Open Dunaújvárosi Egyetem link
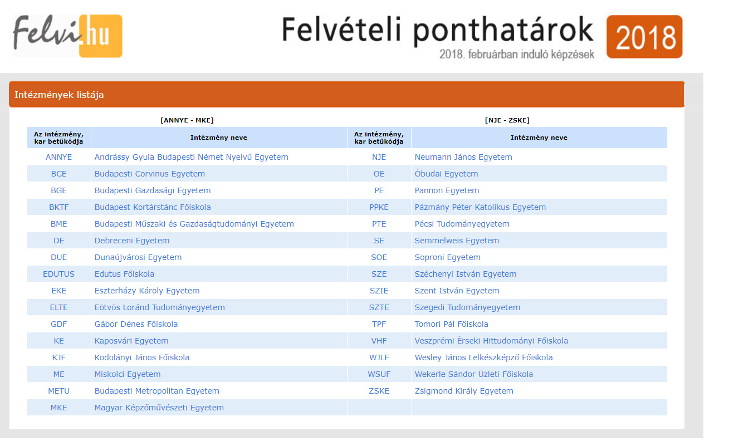Screen dimensions: 729x446 point(138,257)
